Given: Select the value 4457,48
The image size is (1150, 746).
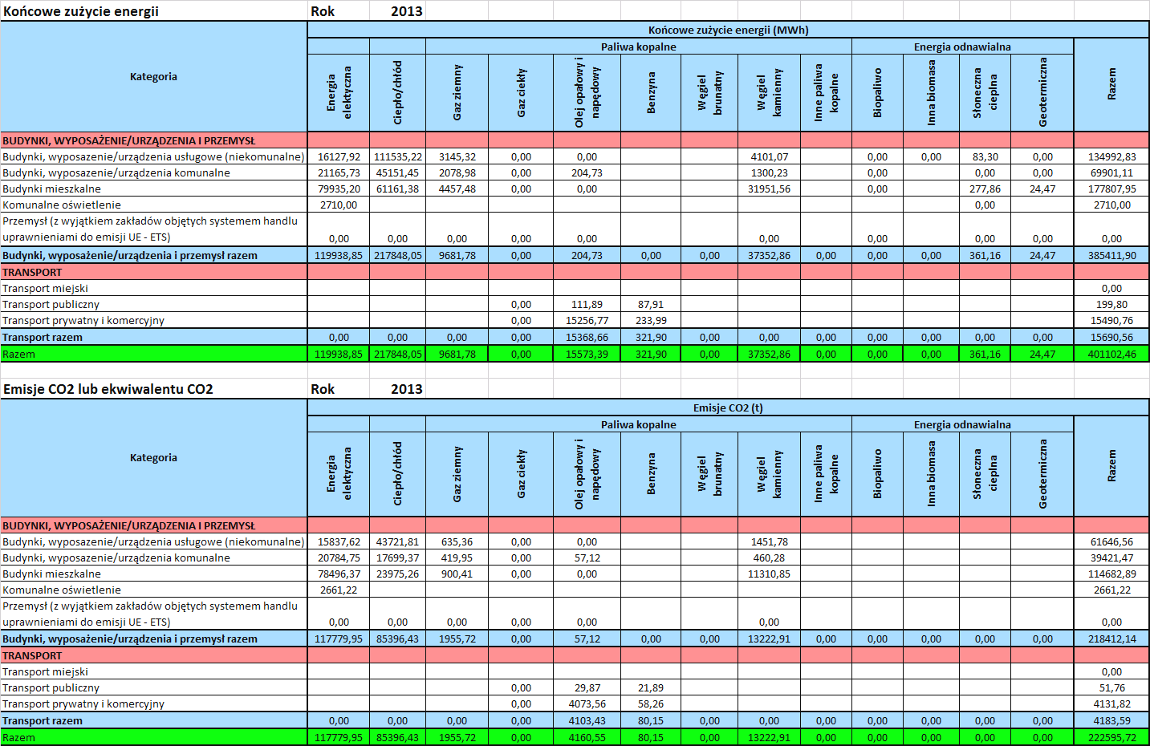Looking at the screenshot, I should [457, 189].
